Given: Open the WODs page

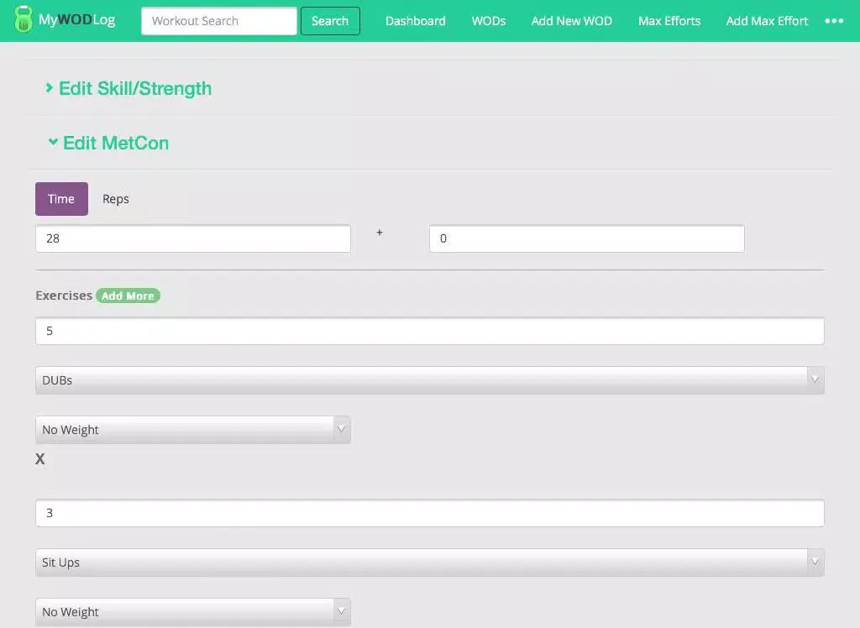Looking at the screenshot, I should [488, 21].
